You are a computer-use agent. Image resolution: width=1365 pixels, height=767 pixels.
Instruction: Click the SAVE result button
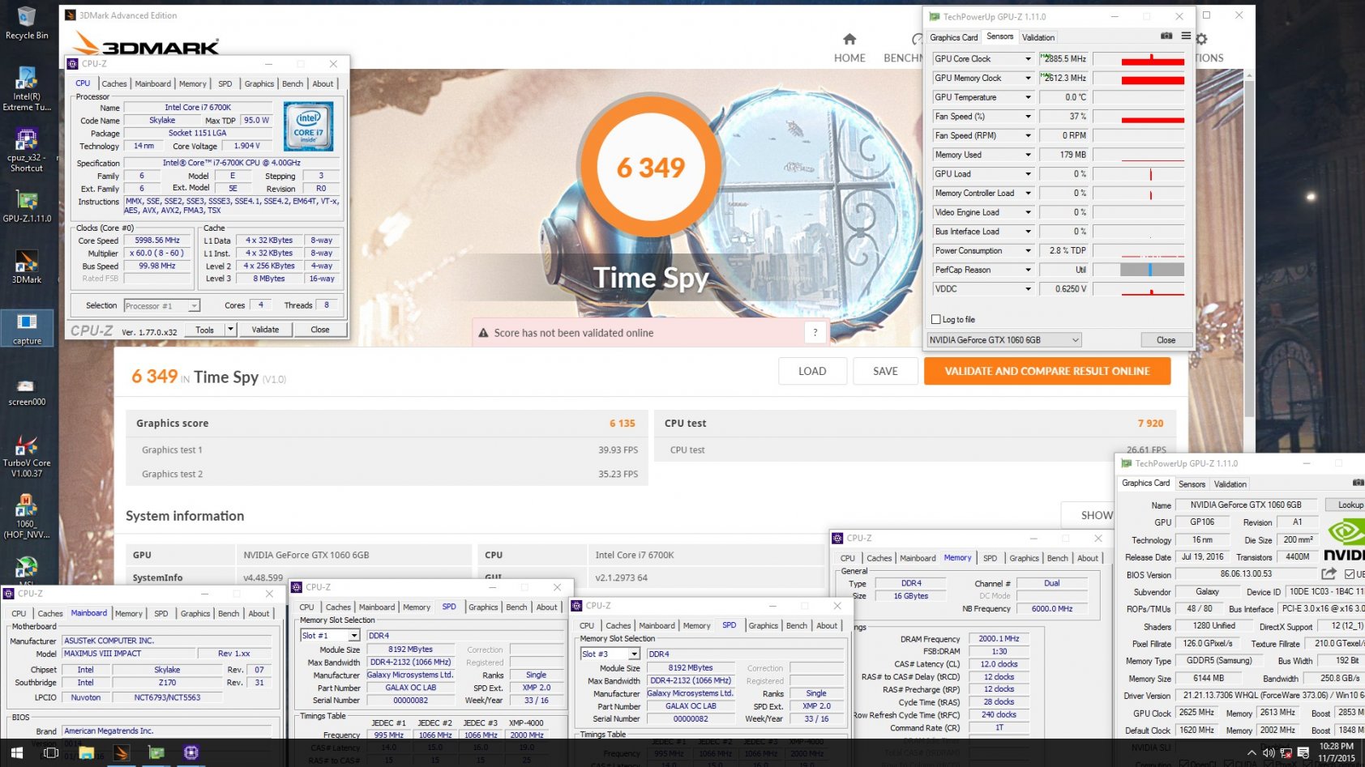885,371
